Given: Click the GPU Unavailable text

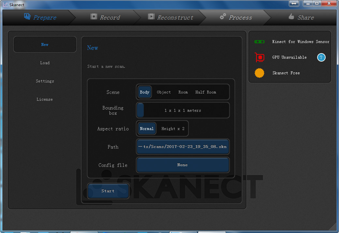Looking at the screenshot, I should 289,57.
